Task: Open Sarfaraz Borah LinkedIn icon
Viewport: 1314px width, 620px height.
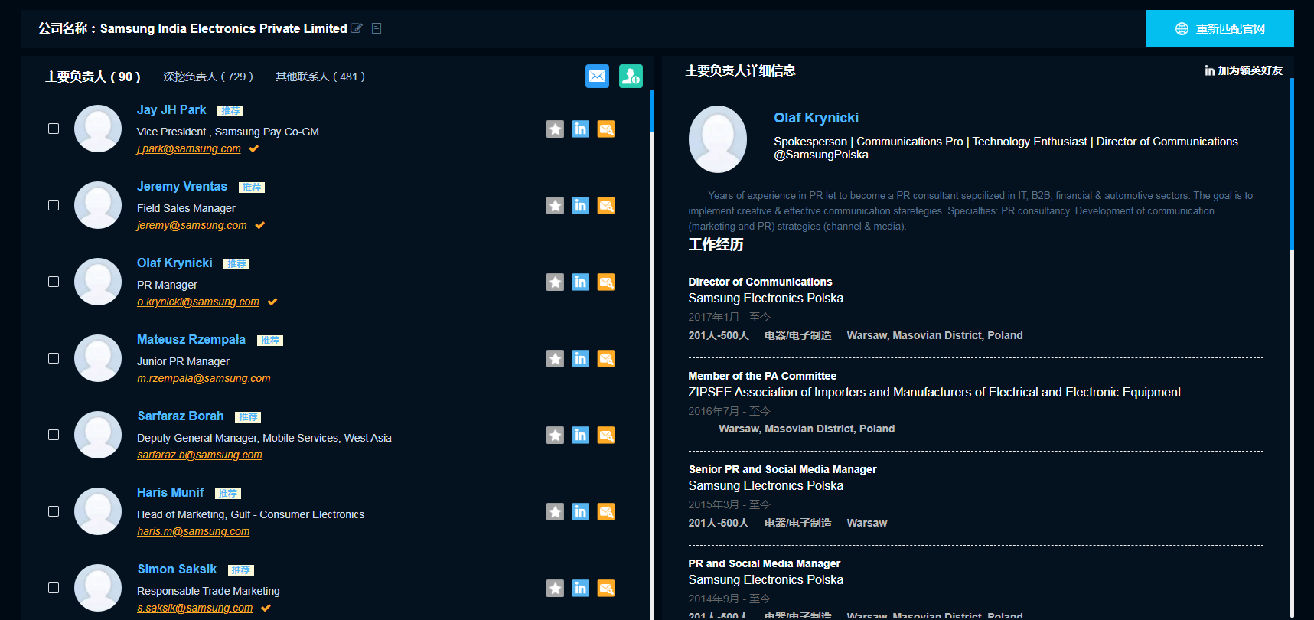Action: click(581, 436)
